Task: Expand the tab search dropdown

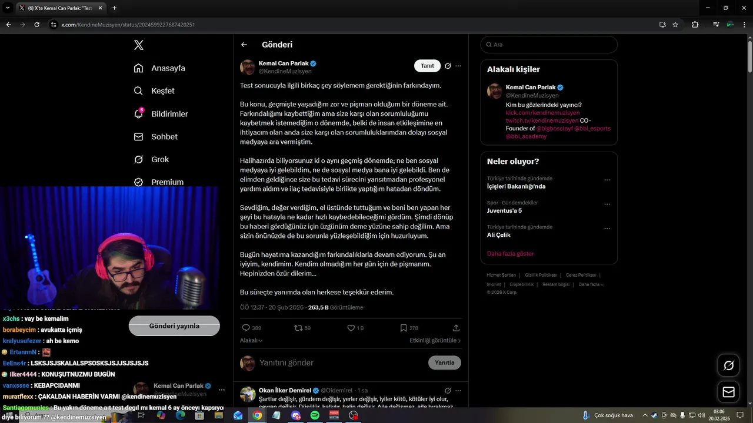Action: [x=8, y=8]
